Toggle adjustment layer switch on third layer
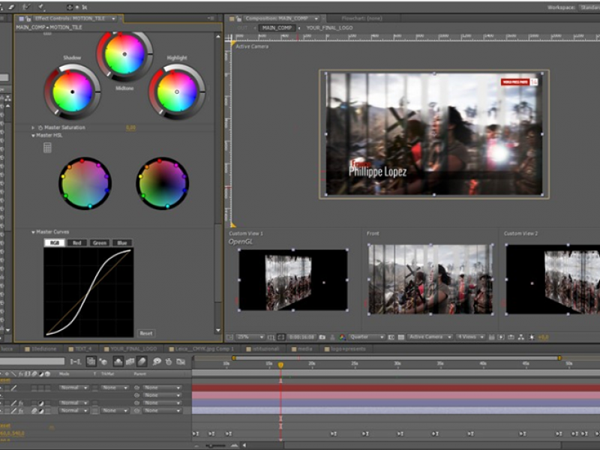Image resolution: width=600 pixels, height=450 pixels. (x=41, y=403)
